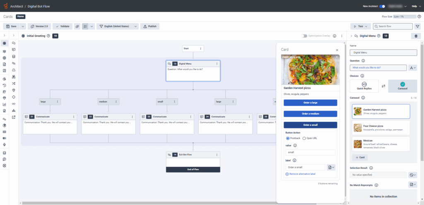This screenshot has width=424, height=205.
Task: Select the diamond decision icon in the toolbox
Action: (x=14, y=97)
